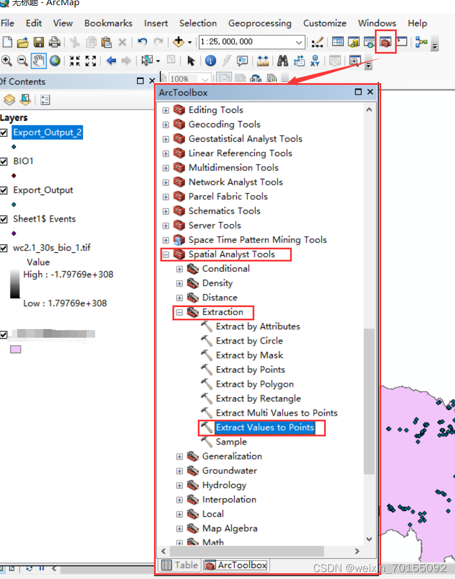Image resolution: width=455 pixels, height=579 pixels.
Task: Expand Editing Tools toolbox
Action: (166, 110)
